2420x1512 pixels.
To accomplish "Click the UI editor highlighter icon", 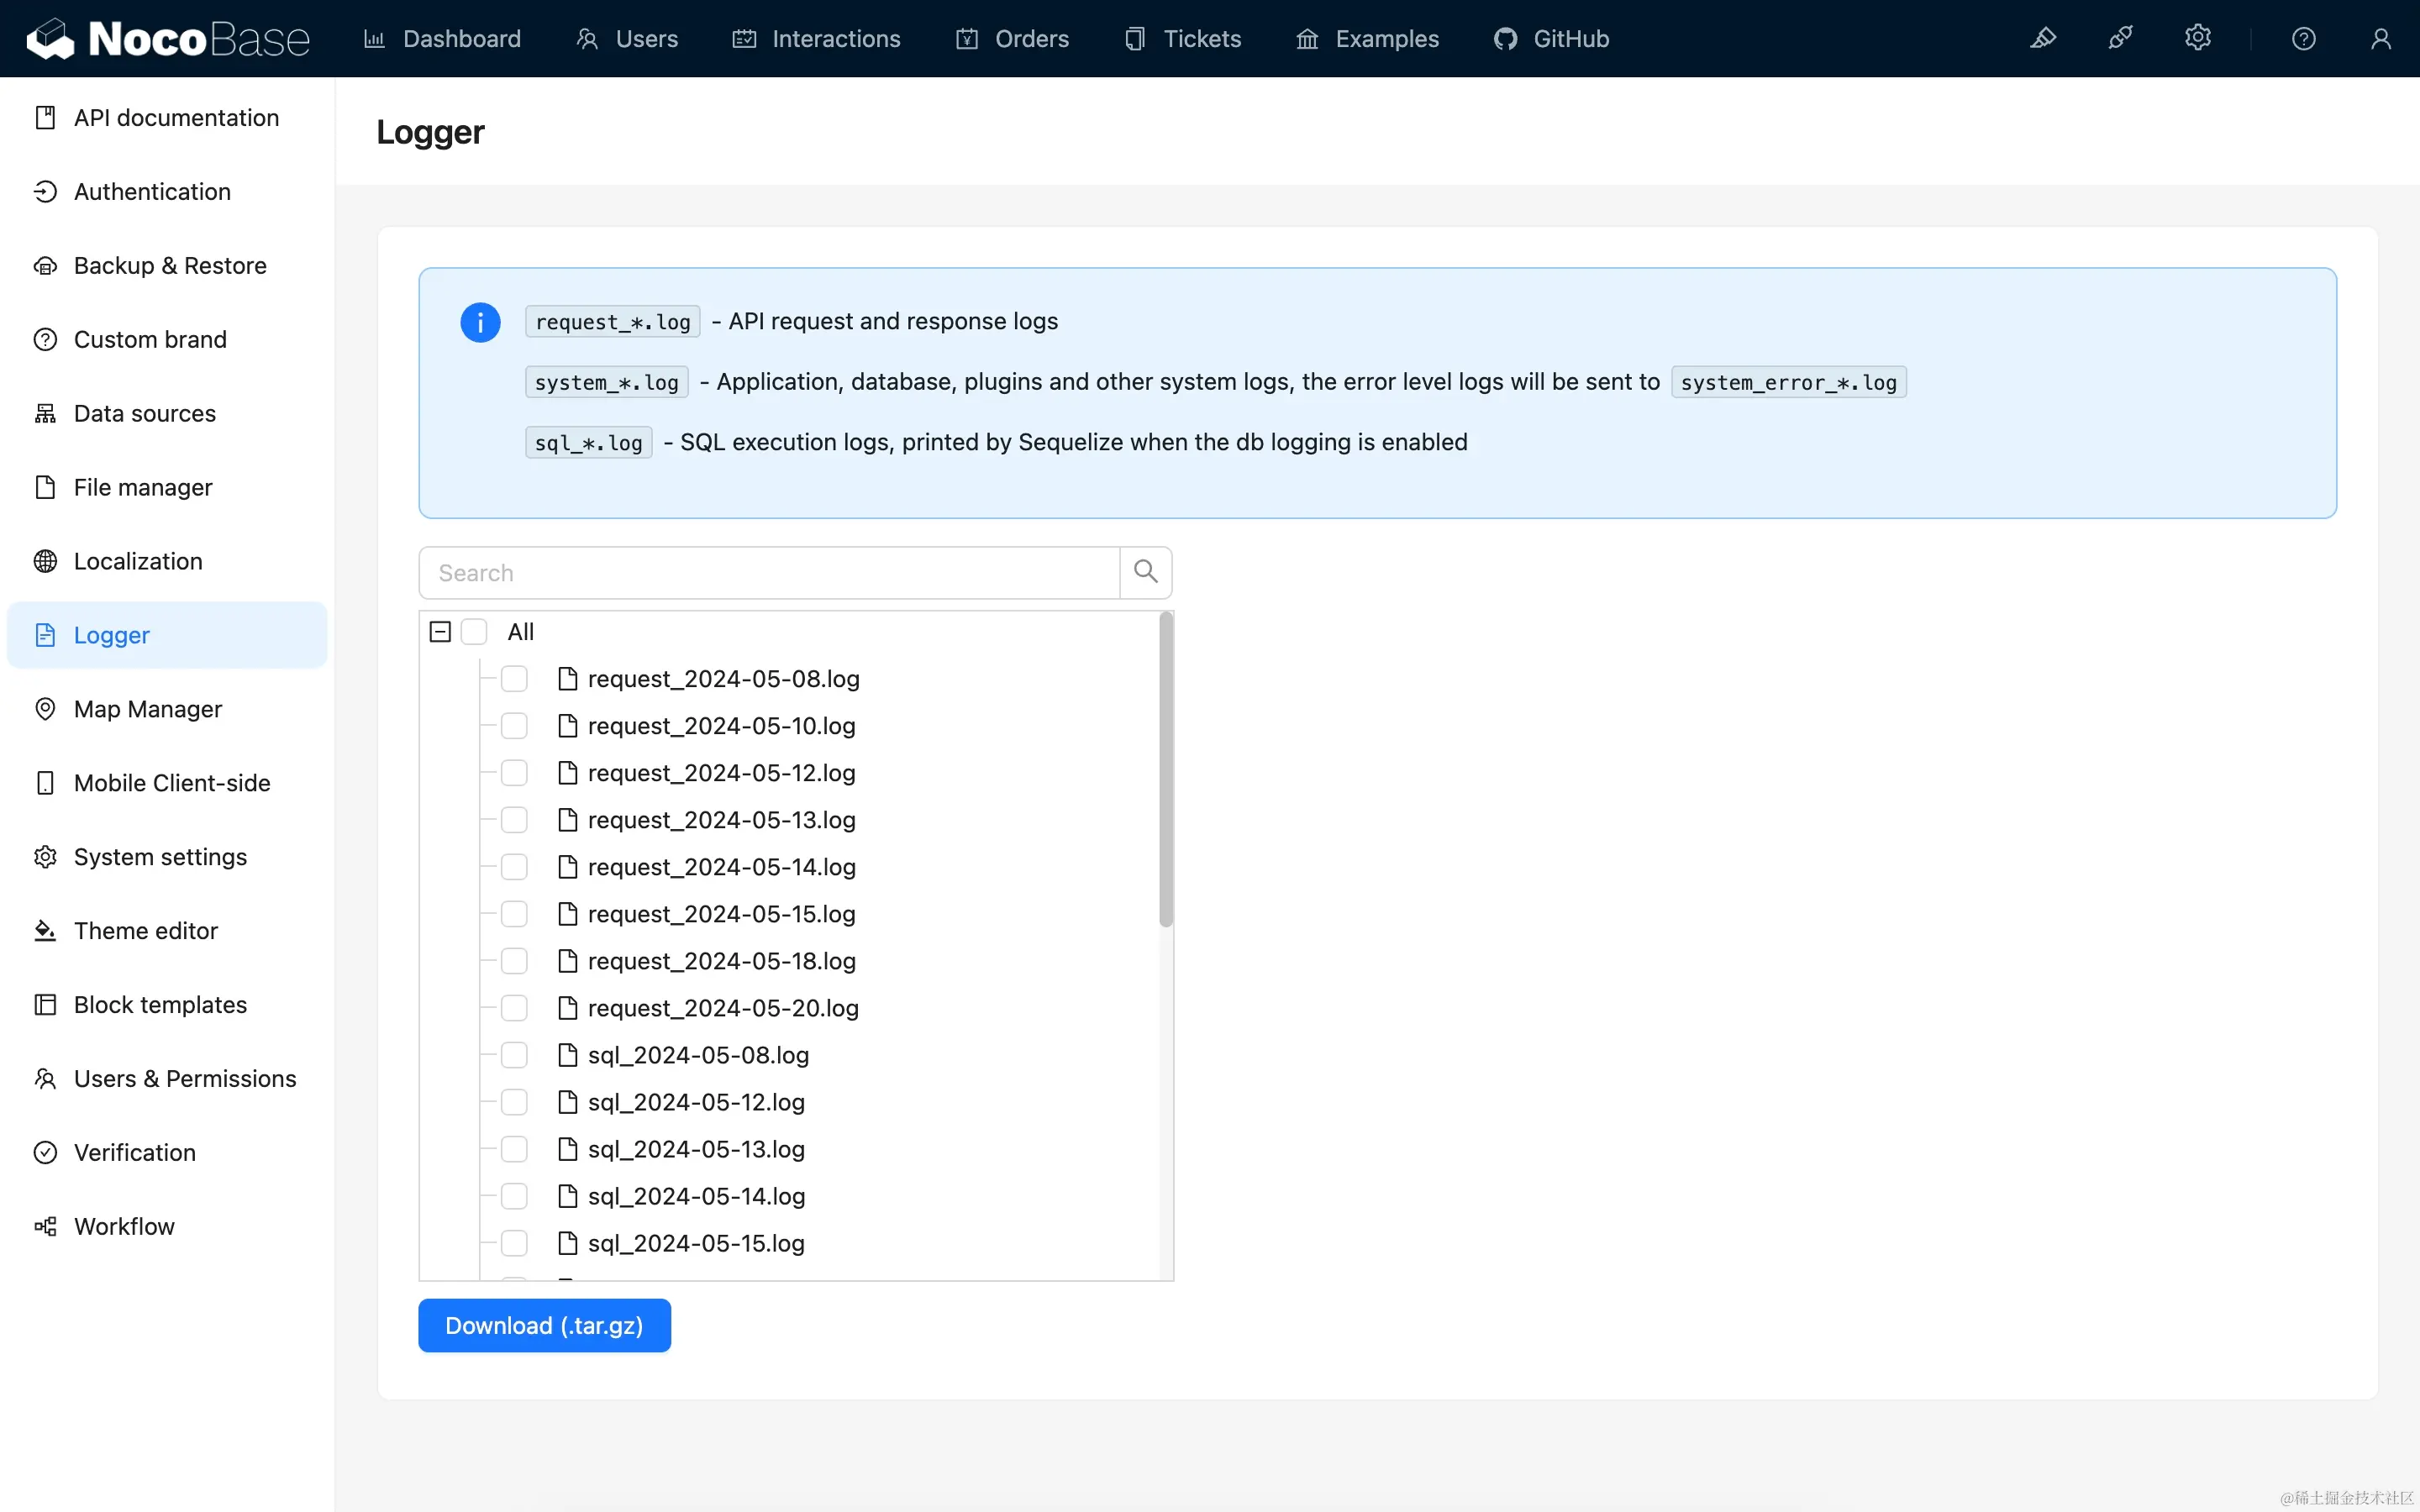I will [2043, 39].
